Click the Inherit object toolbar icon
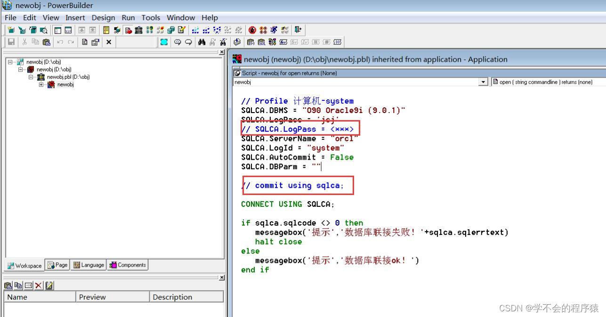Image resolution: width=606 pixels, height=317 pixels. 21,30
